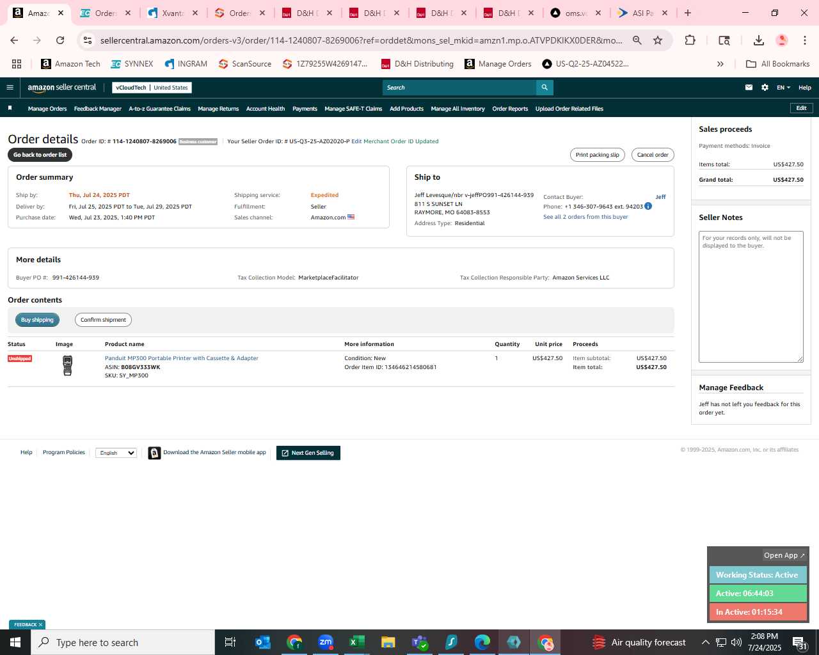
Task: Open the settings gear icon
Action: (765, 88)
